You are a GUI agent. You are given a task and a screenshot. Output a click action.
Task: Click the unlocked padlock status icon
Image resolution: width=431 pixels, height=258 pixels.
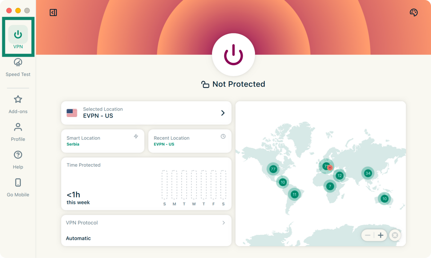point(205,84)
